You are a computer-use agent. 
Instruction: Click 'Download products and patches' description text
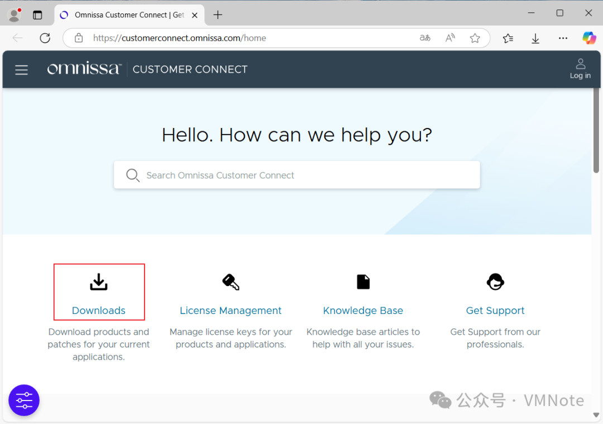(x=99, y=344)
